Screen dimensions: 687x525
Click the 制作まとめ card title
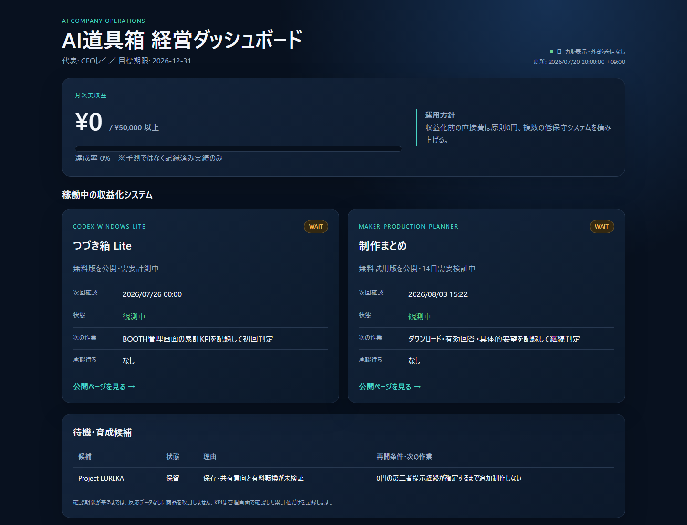(383, 246)
